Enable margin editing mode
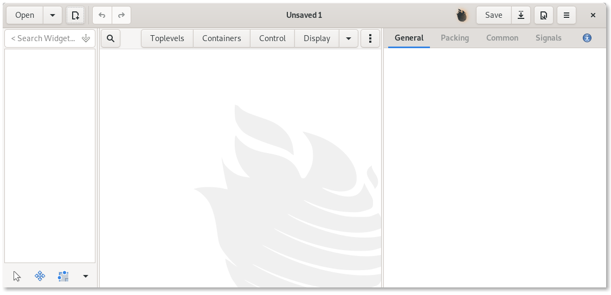 (x=63, y=277)
